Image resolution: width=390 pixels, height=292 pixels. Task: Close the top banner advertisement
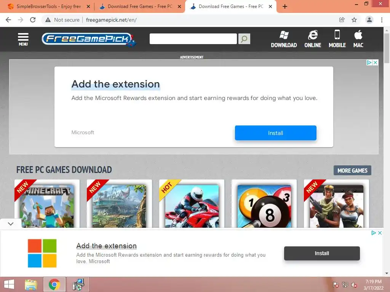point(375,63)
